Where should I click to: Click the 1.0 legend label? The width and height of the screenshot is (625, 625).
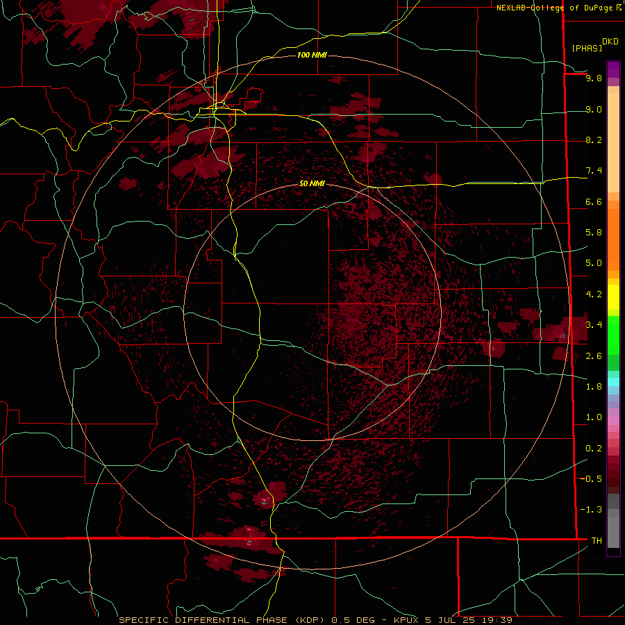594,417
